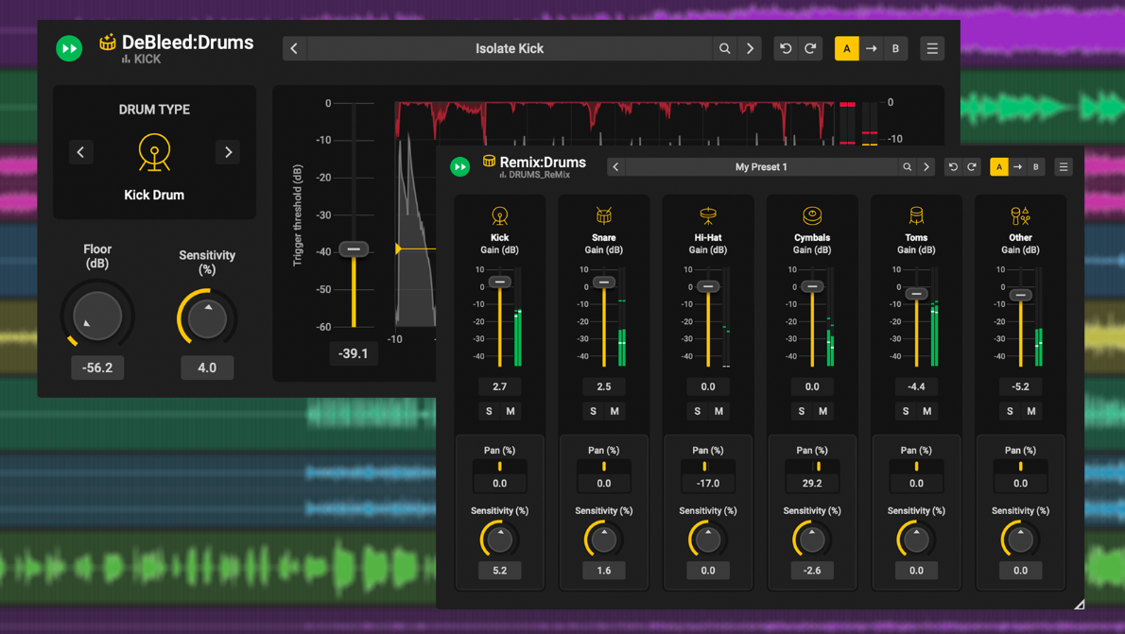Click the DeBleed Sensitivity value field 4.0
The image size is (1125, 634).
coord(207,368)
